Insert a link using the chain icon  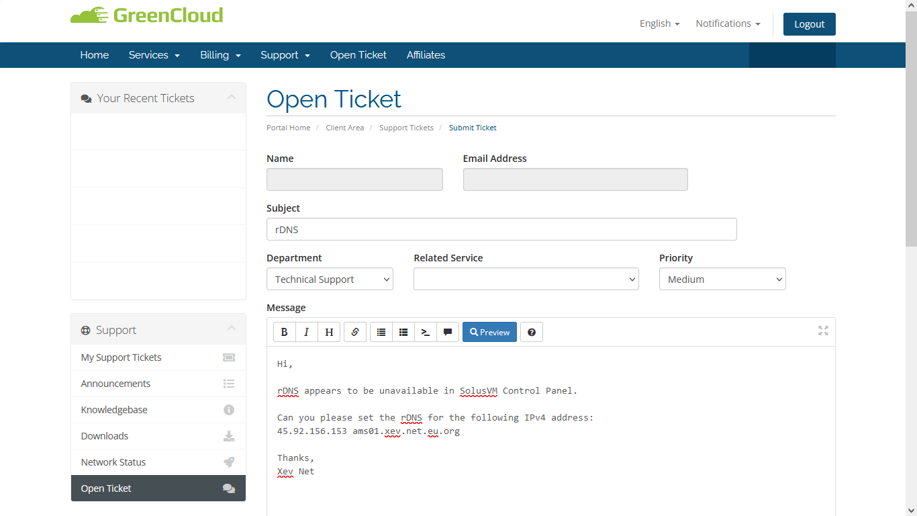coord(355,332)
